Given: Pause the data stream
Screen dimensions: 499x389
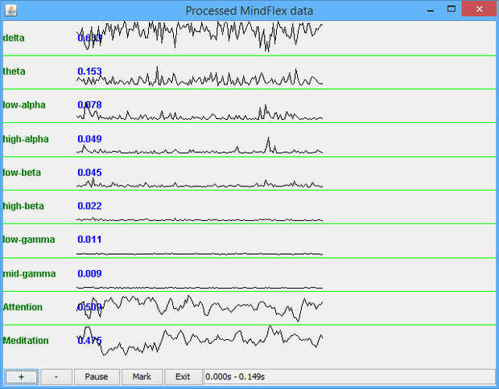Looking at the screenshot, I should pyautogui.click(x=97, y=377).
